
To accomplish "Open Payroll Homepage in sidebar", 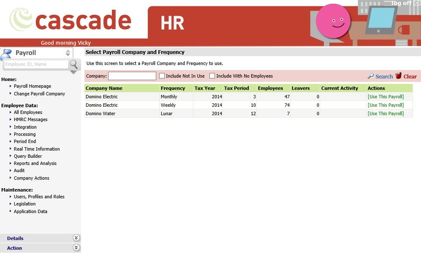I will click(x=33, y=86).
